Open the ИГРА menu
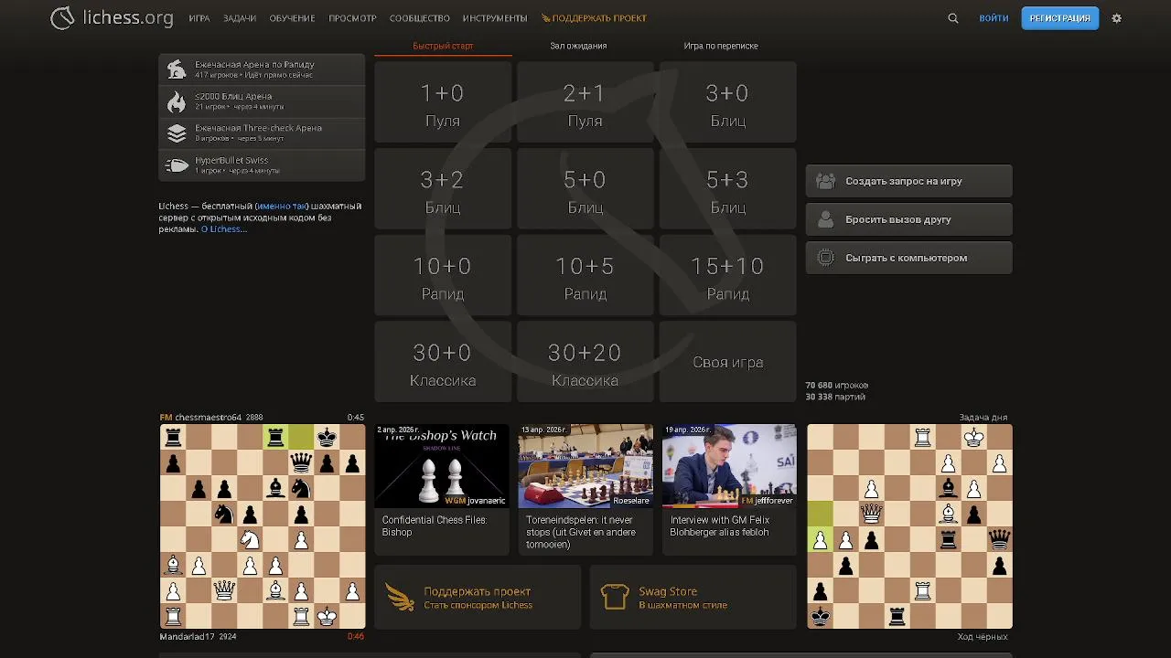The height and width of the screenshot is (658, 1171). coord(199,18)
